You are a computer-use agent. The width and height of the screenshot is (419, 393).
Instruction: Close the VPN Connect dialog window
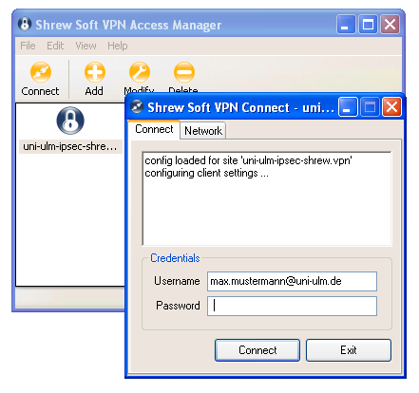(391, 107)
